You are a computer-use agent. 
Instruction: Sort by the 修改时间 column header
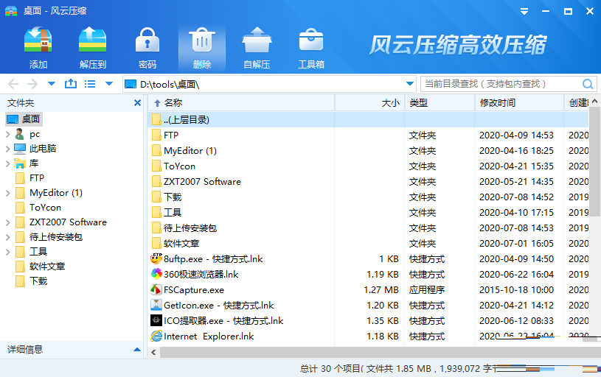(x=519, y=102)
